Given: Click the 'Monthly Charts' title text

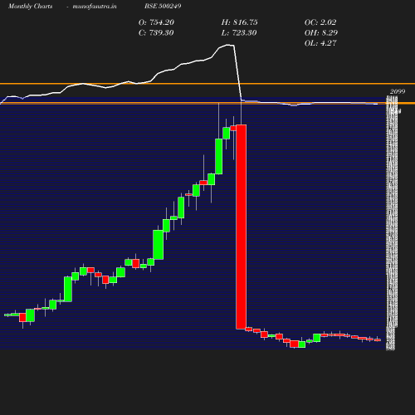Looking at the screenshot, I should [31, 6].
